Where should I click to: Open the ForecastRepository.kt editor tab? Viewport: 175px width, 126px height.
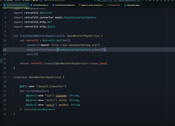[x=41, y=5]
